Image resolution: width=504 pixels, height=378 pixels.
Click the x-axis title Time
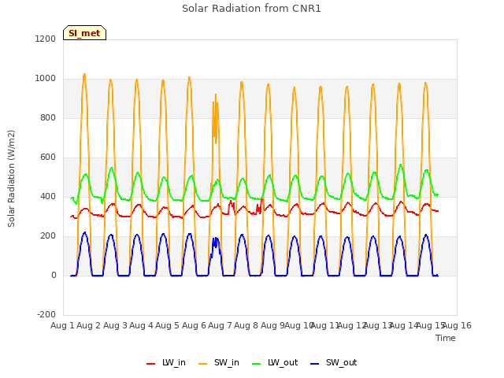[x=446, y=338]
